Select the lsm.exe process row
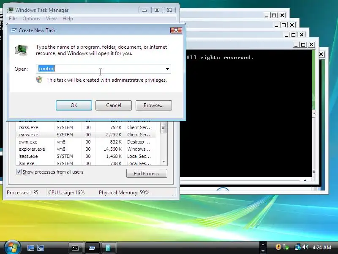This screenshot has height=254, width=338. click(x=86, y=163)
